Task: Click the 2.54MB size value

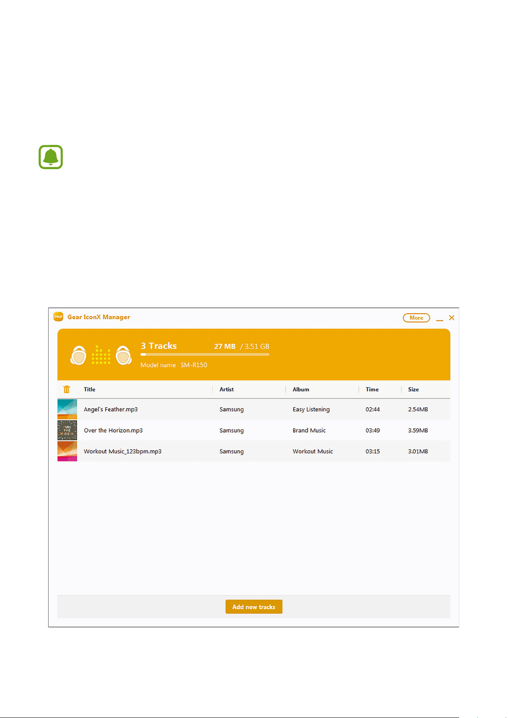Action: point(418,409)
